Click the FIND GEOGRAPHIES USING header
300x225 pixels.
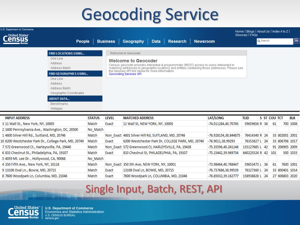click(75, 74)
